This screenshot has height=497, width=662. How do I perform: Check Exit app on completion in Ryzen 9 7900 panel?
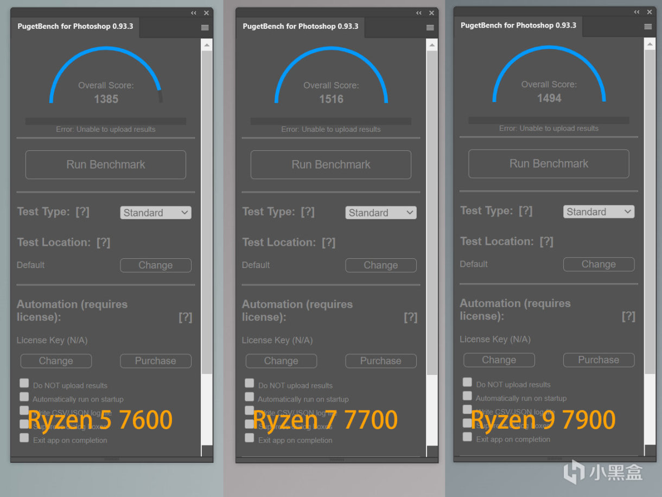[x=467, y=436]
